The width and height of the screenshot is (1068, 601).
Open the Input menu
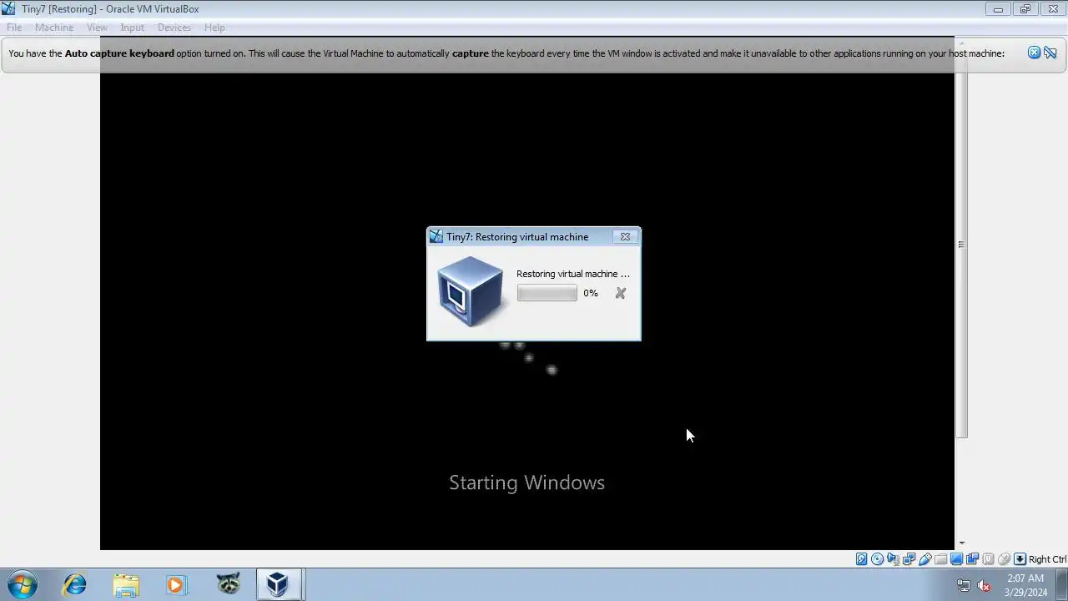pyautogui.click(x=132, y=28)
